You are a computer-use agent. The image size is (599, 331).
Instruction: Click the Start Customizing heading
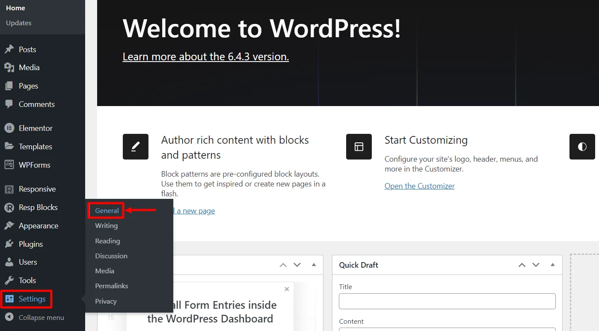pyautogui.click(x=426, y=140)
